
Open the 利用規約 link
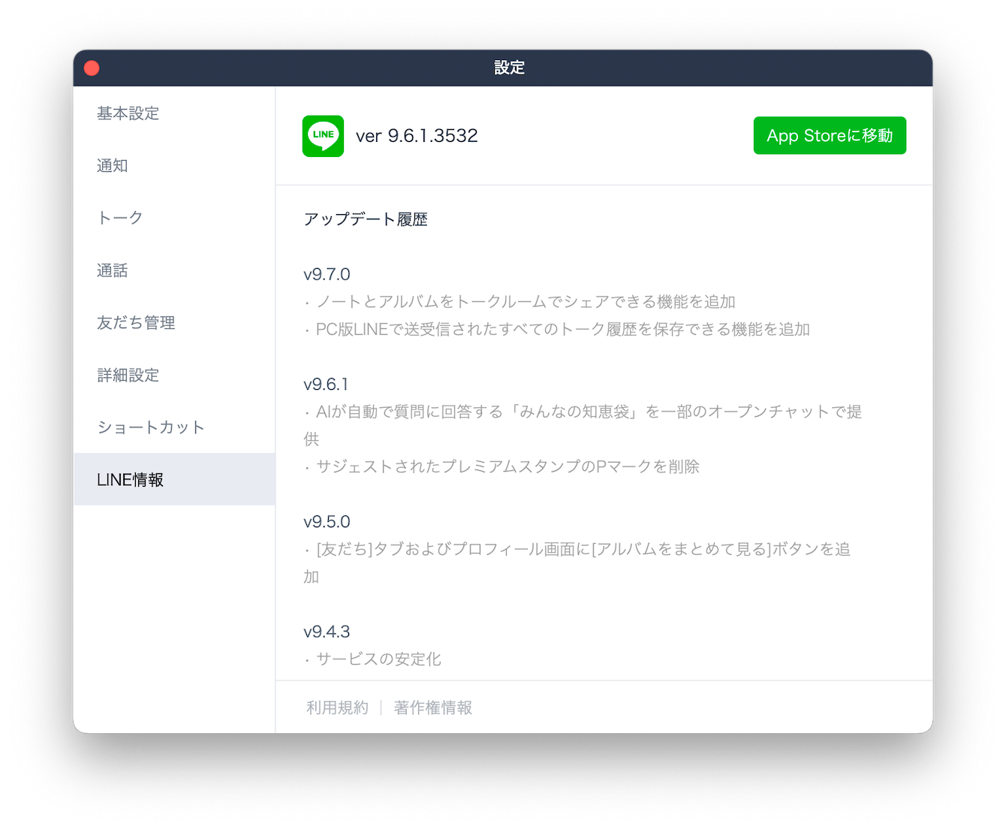(337, 708)
